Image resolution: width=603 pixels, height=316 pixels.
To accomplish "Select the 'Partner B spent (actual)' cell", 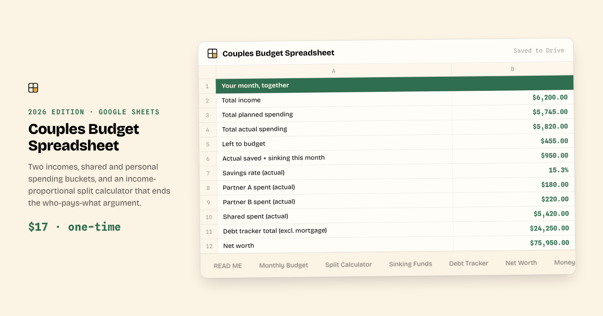I will pos(336,202).
